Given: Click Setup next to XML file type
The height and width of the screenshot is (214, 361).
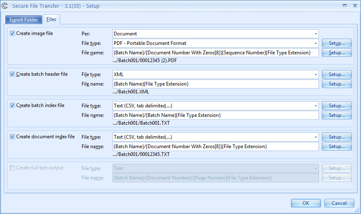Looking at the screenshot, I should coord(337,74).
